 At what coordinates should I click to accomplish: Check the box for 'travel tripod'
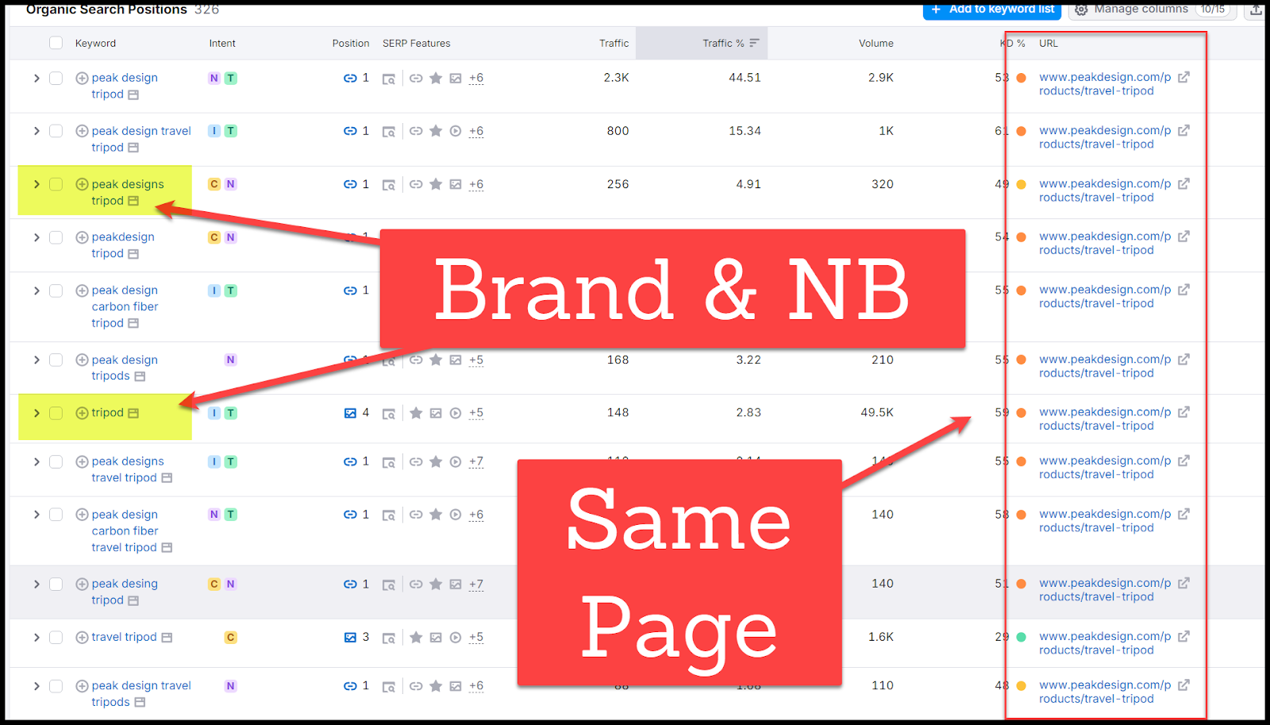coord(56,637)
